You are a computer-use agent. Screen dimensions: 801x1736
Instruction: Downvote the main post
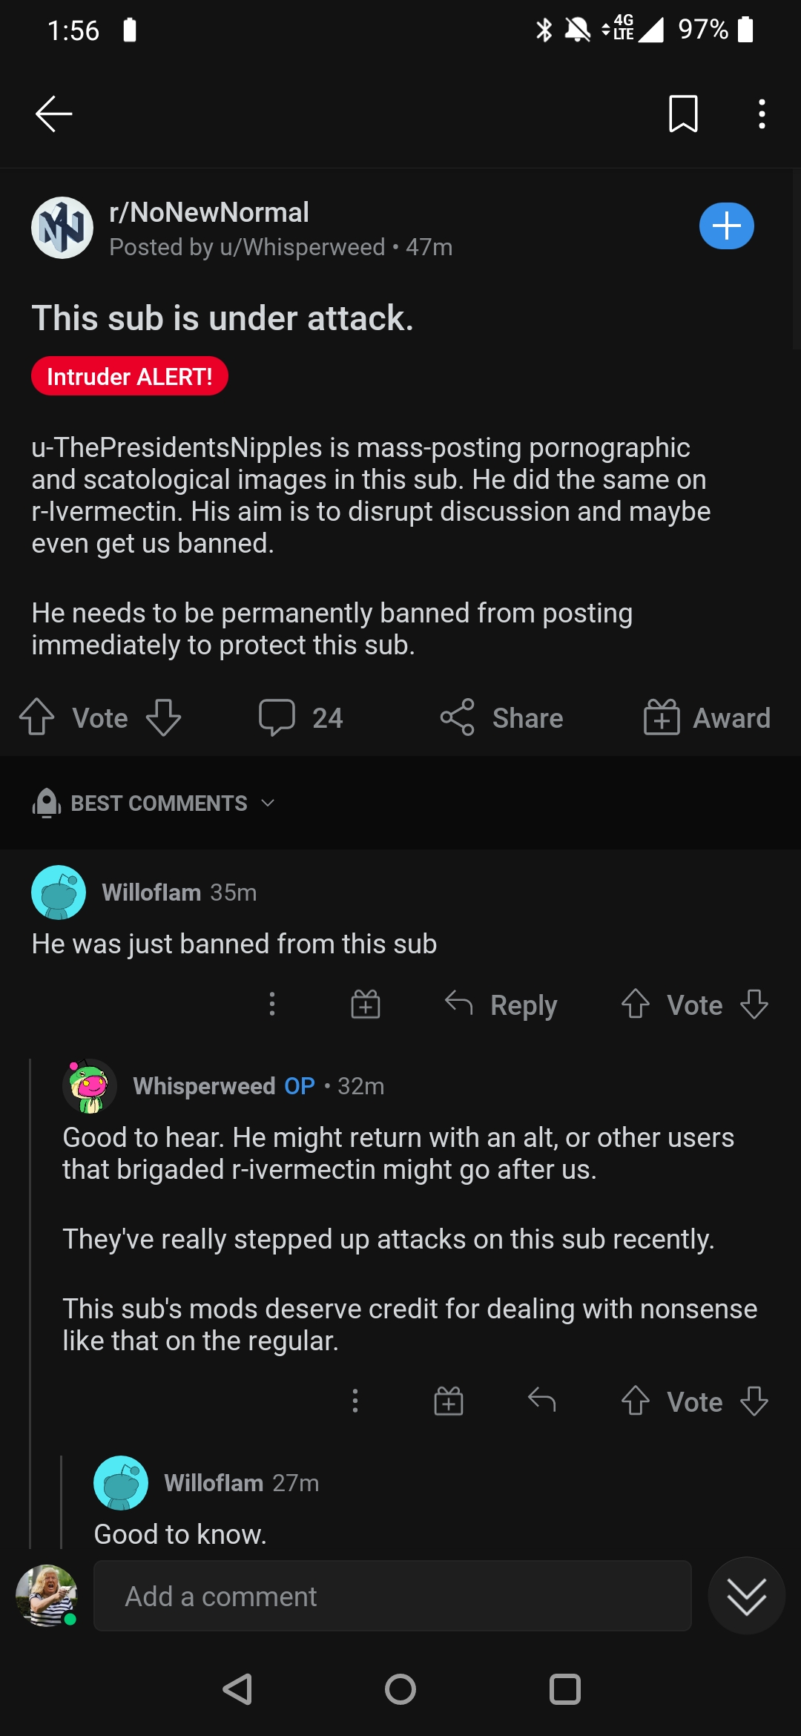click(163, 717)
